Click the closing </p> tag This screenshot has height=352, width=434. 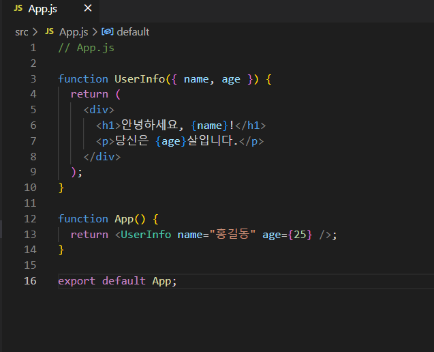click(251, 142)
